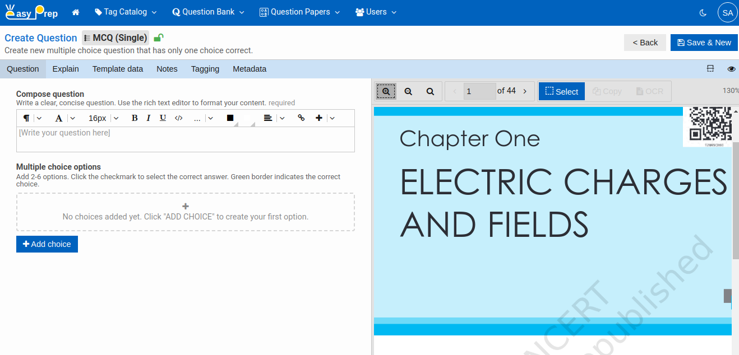Toggle dark mode using the moon icon
Image resolution: width=739 pixels, height=355 pixels.
click(703, 12)
